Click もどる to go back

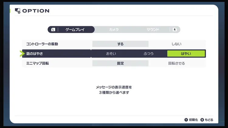[x=209, y=120]
